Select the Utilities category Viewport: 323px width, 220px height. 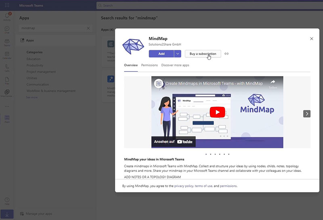click(32, 78)
